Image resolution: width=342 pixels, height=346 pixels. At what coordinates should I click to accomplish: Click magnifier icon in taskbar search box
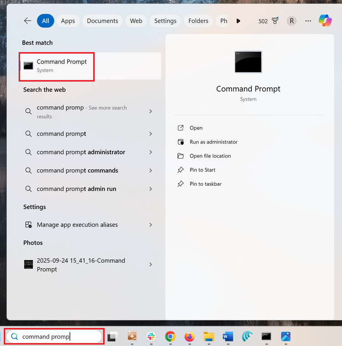tap(15, 336)
